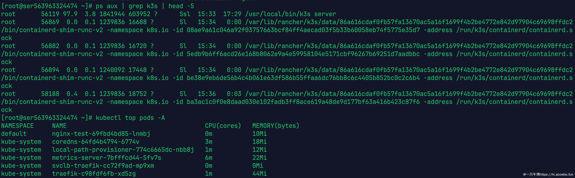Image resolution: width=575 pixels, height=178 pixels.
Task: Click the traefik-c98fdf6fb-xd5zg pod name
Action: (94, 174)
